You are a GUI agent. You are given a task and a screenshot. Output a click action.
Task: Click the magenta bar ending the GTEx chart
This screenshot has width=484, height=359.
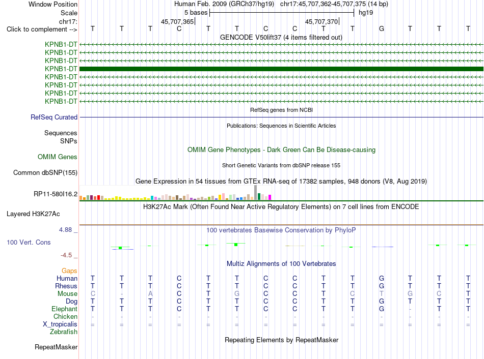[x=270, y=197]
